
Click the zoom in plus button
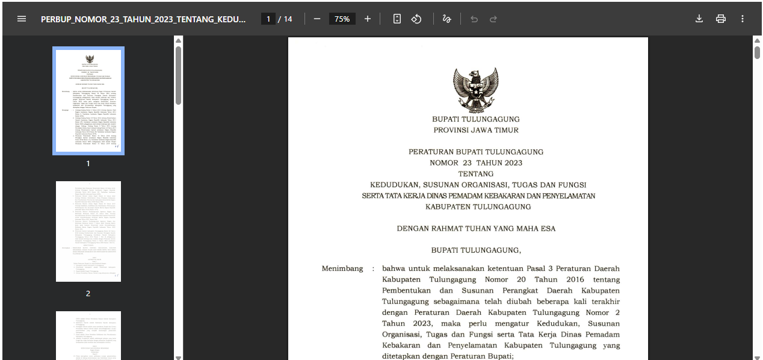[x=368, y=19]
